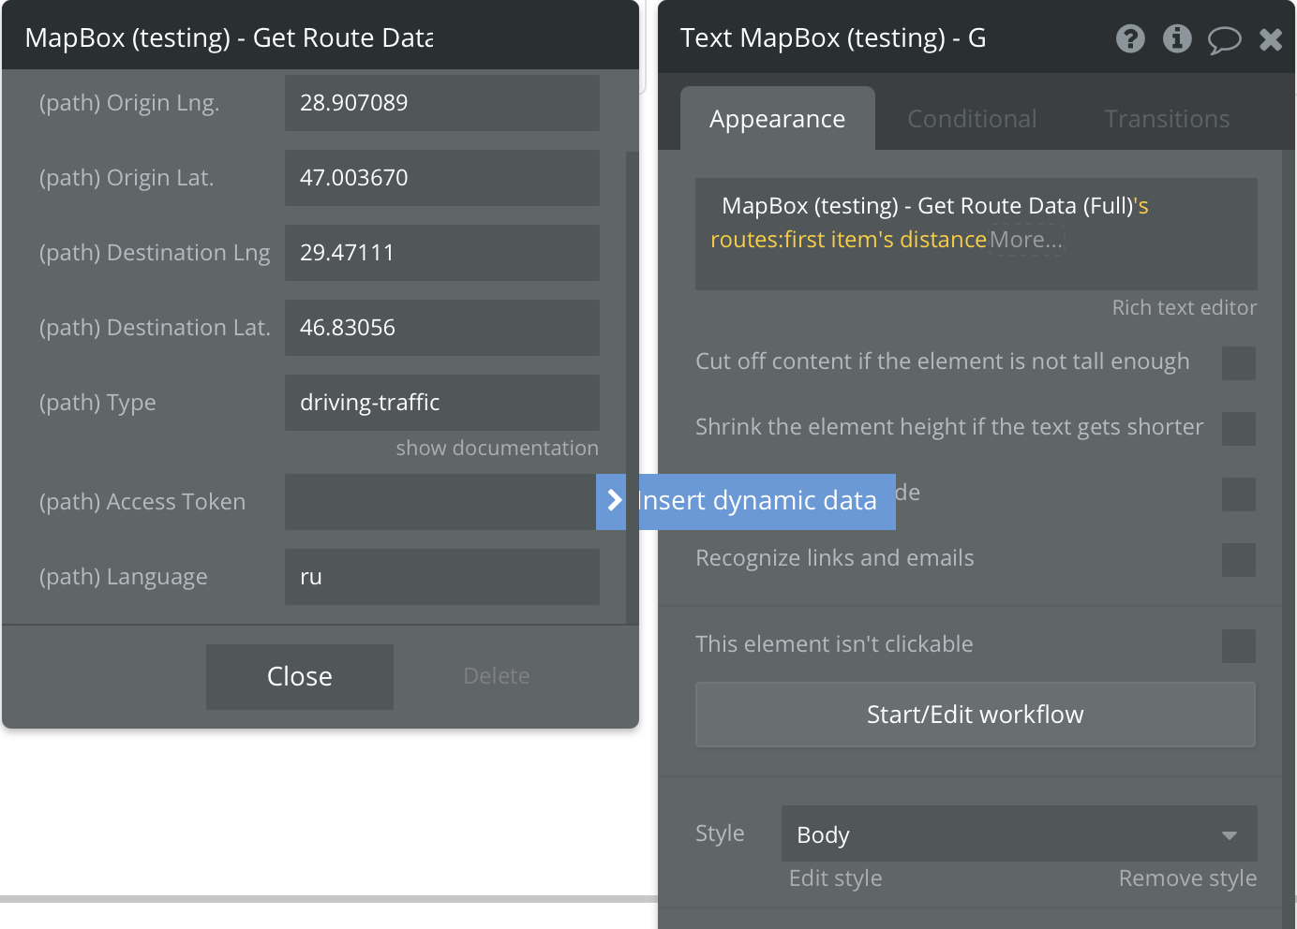Click the Access Token input field
This screenshot has width=1297, height=929.
442,502
